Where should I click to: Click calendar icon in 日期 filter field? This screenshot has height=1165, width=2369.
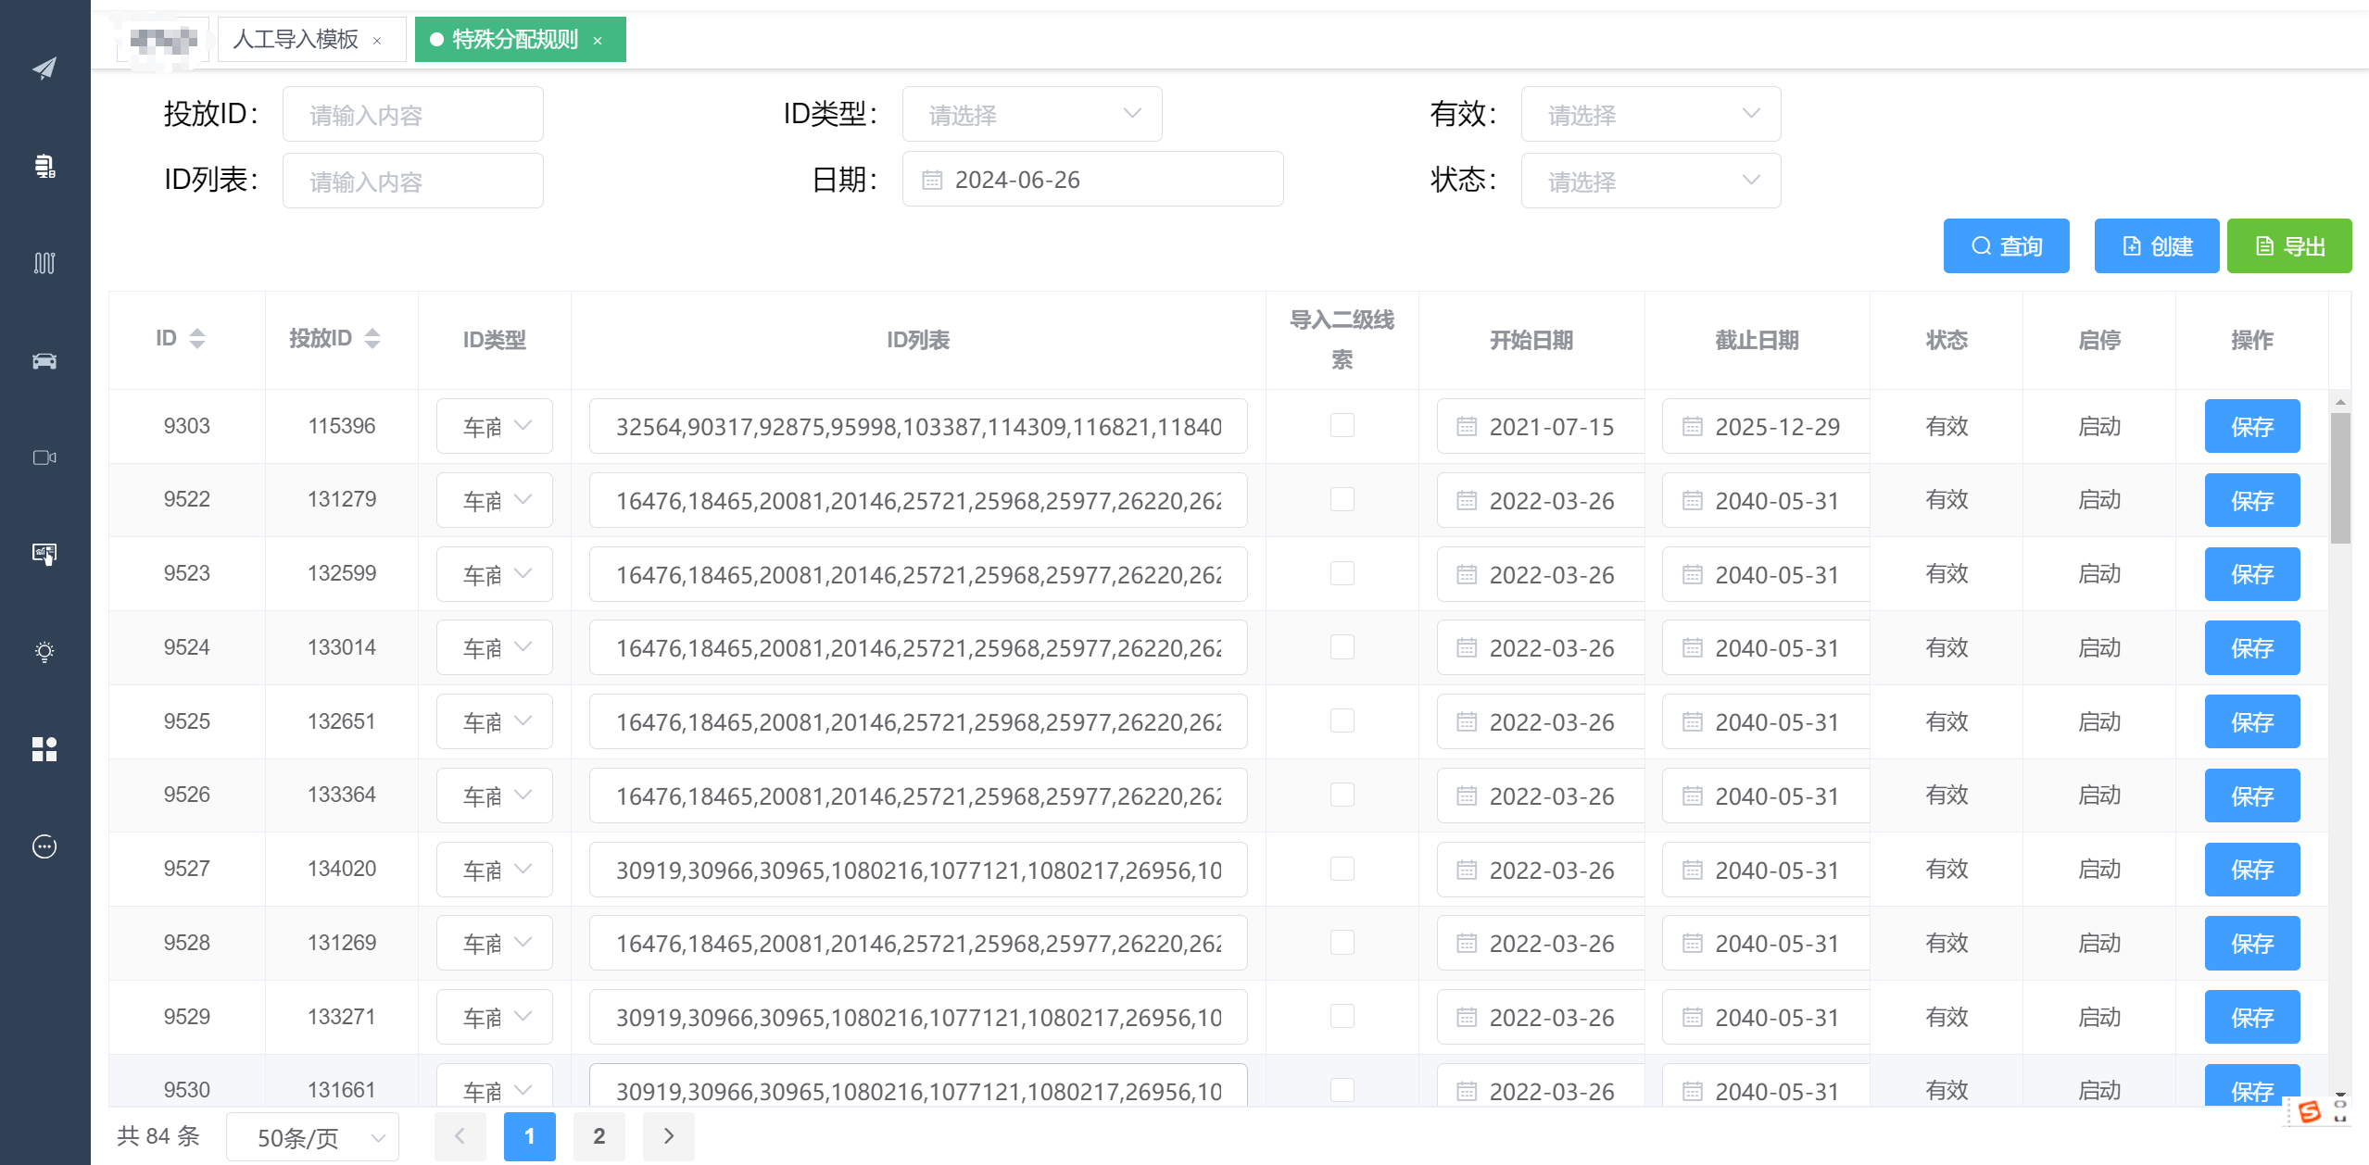click(932, 180)
